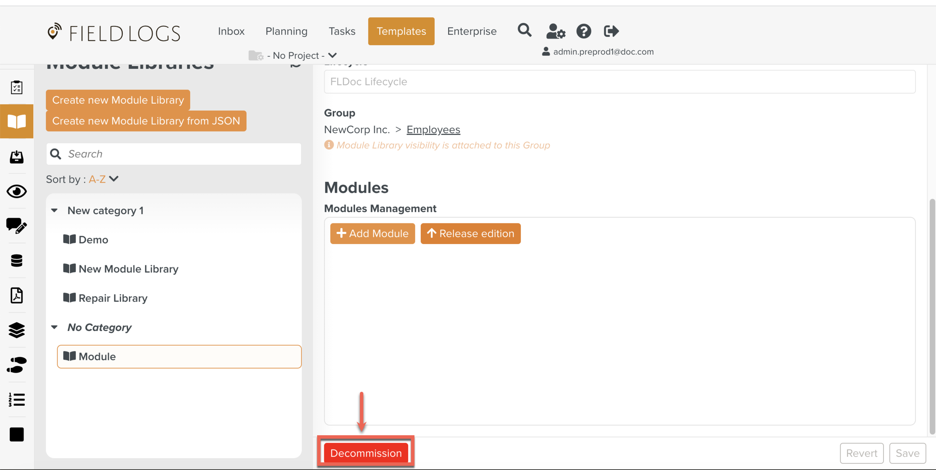Image resolution: width=936 pixels, height=470 pixels.
Task: Click the stacked layers icon in sidebar
Action: (16, 330)
